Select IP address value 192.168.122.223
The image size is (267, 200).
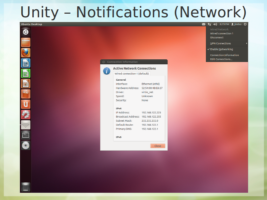(151, 113)
